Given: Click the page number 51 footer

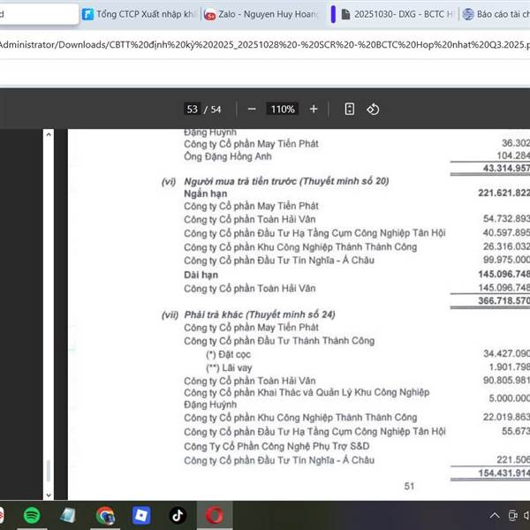Looking at the screenshot, I should (x=409, y=486).
